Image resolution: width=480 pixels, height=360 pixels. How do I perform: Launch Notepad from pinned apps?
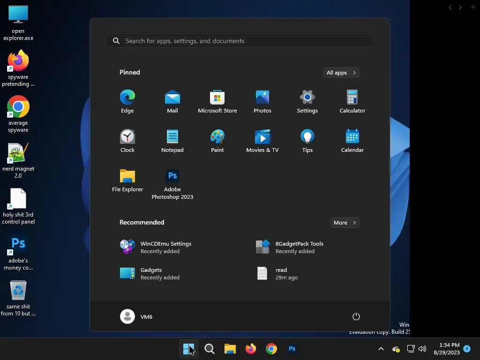(x=172, y=141)
